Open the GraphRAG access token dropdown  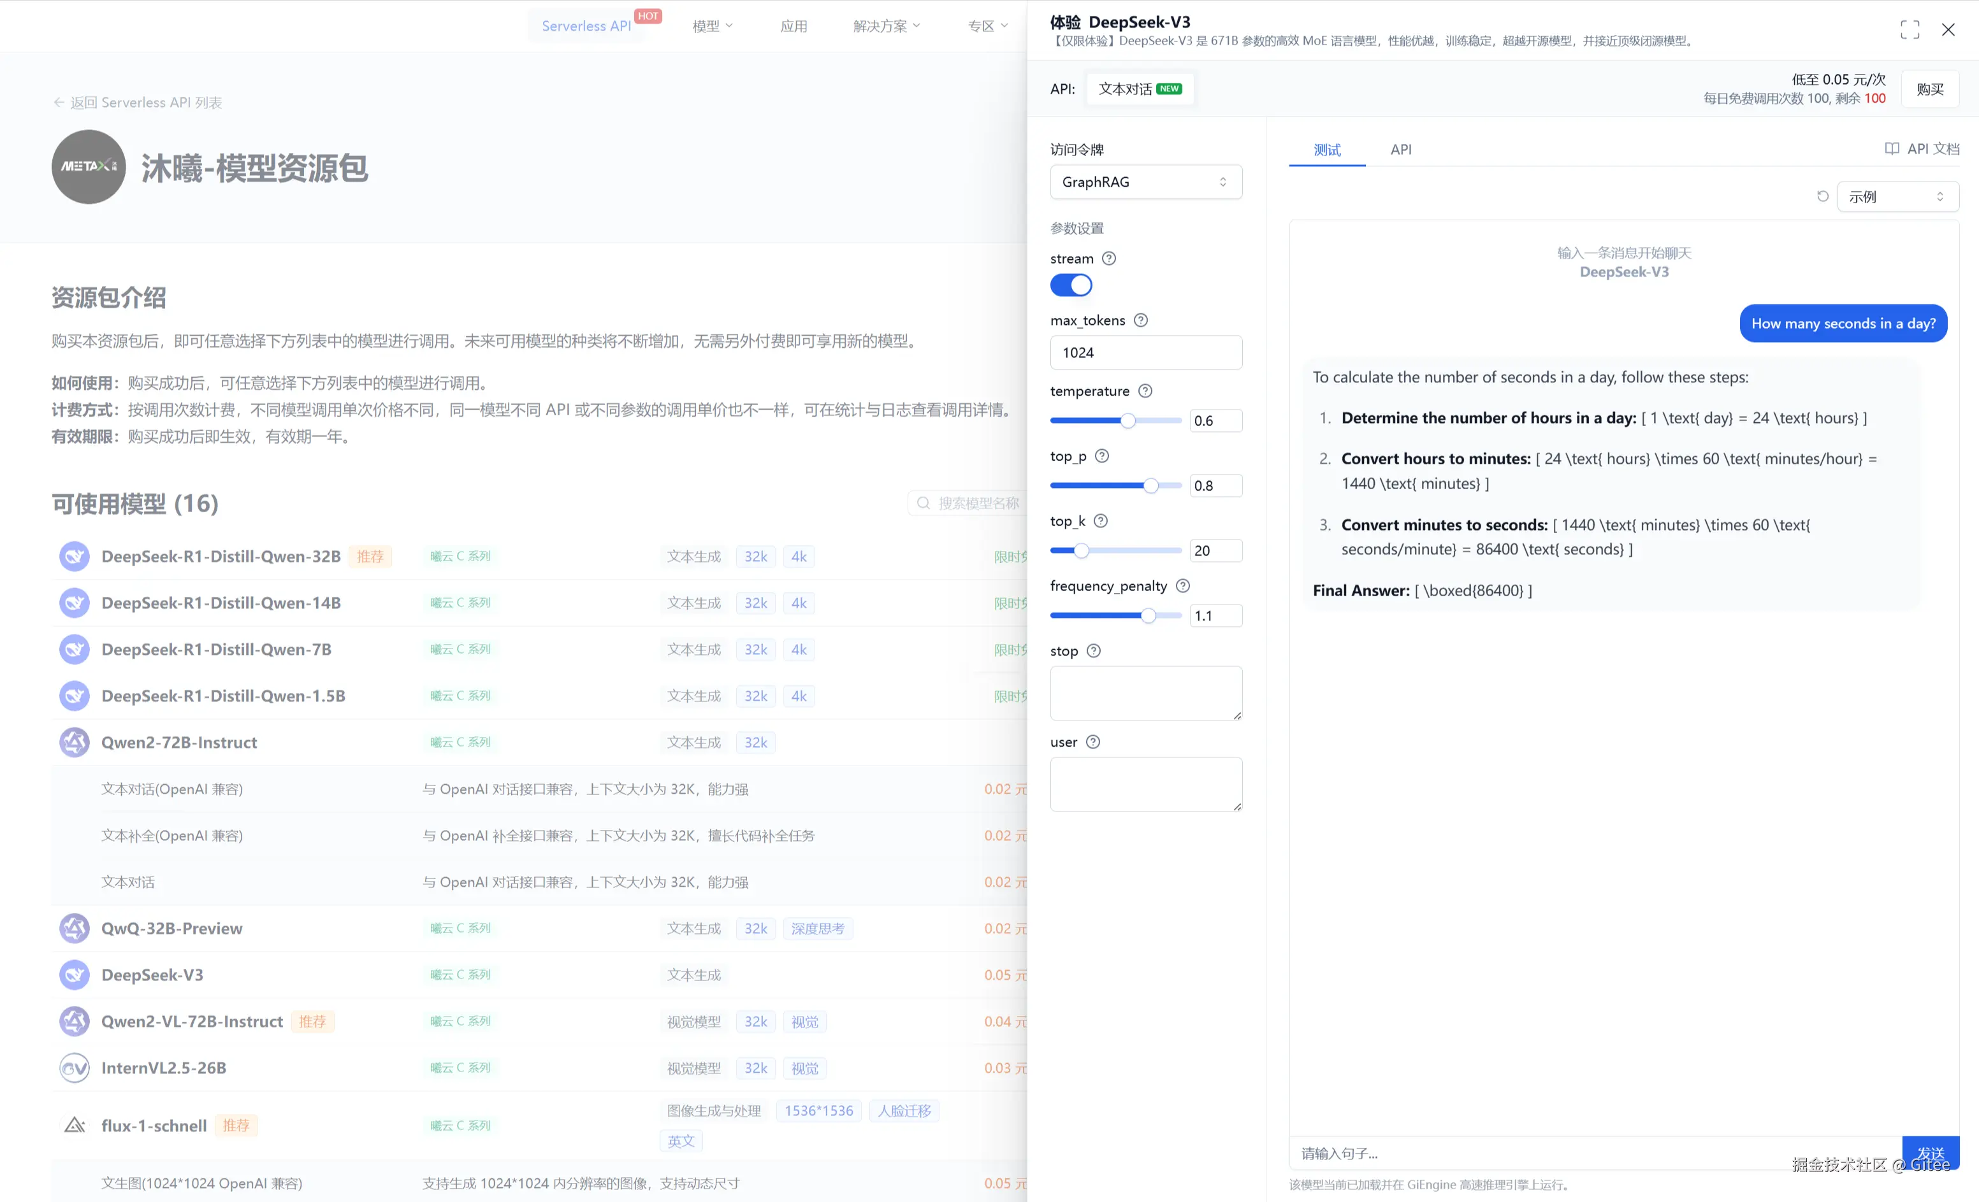(x=1145, y=182)
